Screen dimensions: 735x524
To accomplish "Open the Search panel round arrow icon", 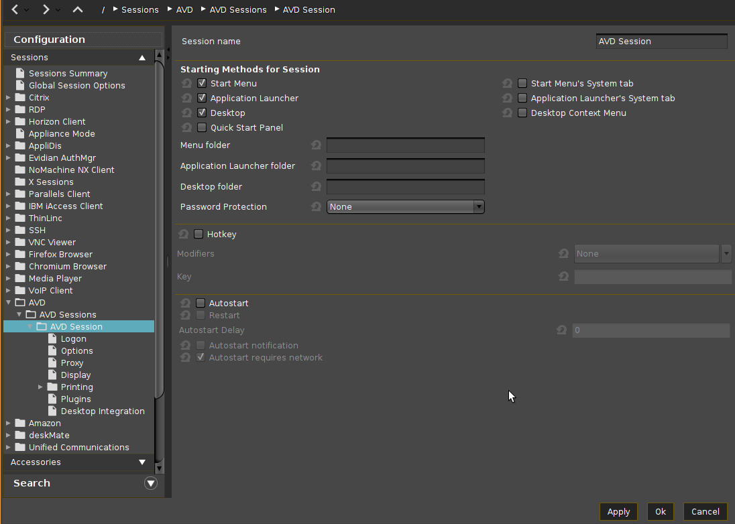I will [x=151, y=483].
